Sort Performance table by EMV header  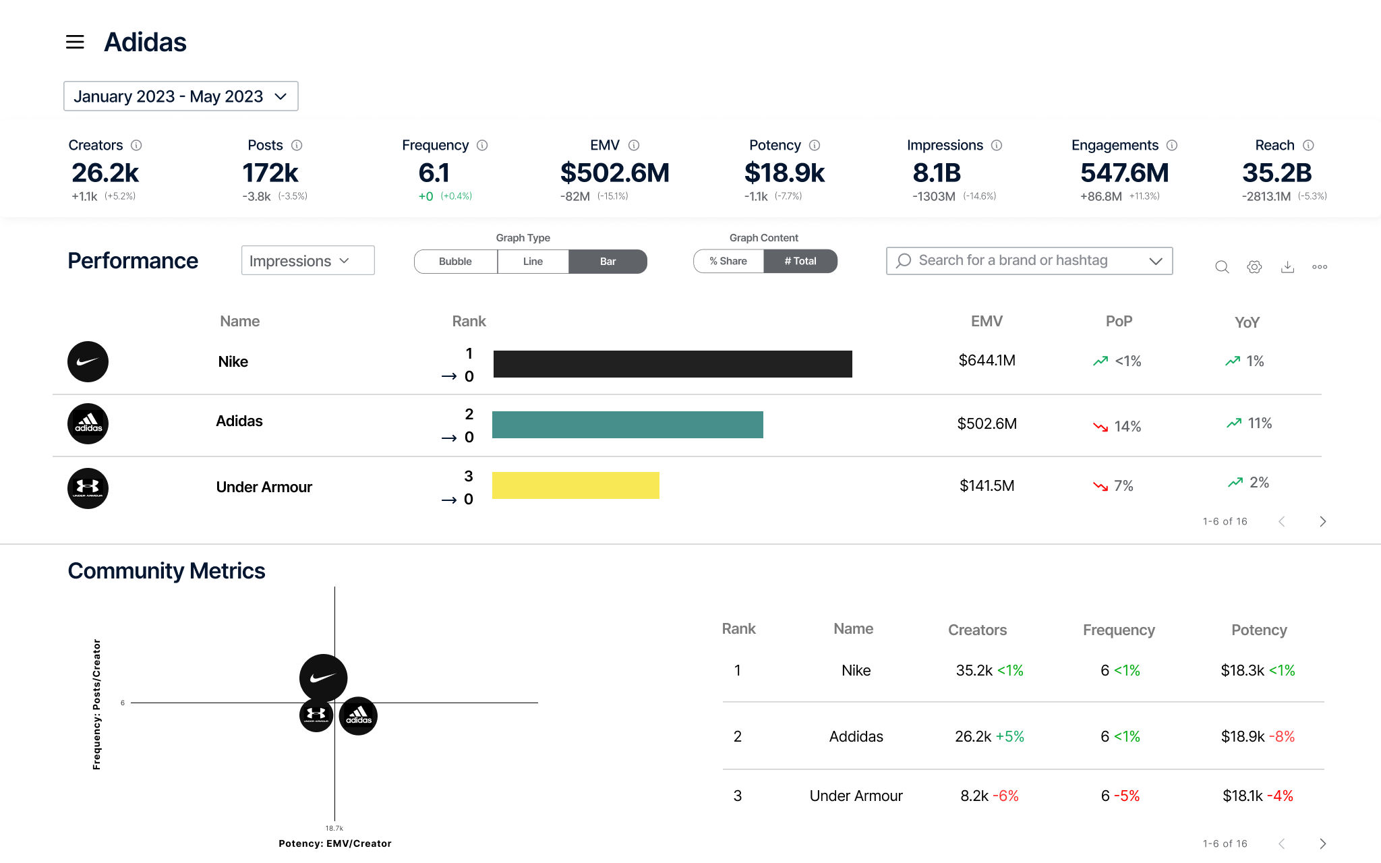click(x=987, y=322)
